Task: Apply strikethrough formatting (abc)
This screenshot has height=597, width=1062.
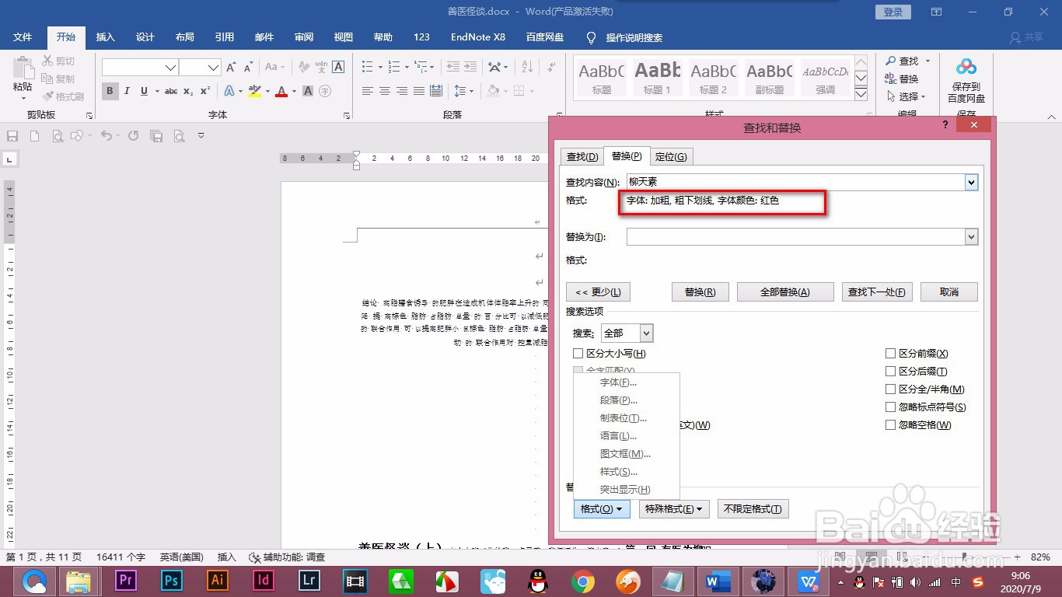Action: (x=171, y=91)
